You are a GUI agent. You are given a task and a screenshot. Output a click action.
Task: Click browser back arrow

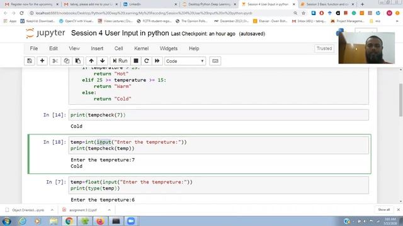(6, 13)
